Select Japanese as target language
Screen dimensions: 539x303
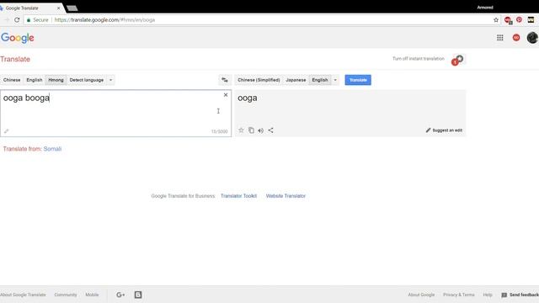point(296,80)
